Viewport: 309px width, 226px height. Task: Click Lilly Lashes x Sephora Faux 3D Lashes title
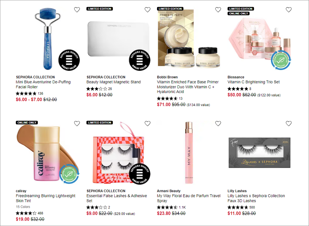[x=256, y=198]
